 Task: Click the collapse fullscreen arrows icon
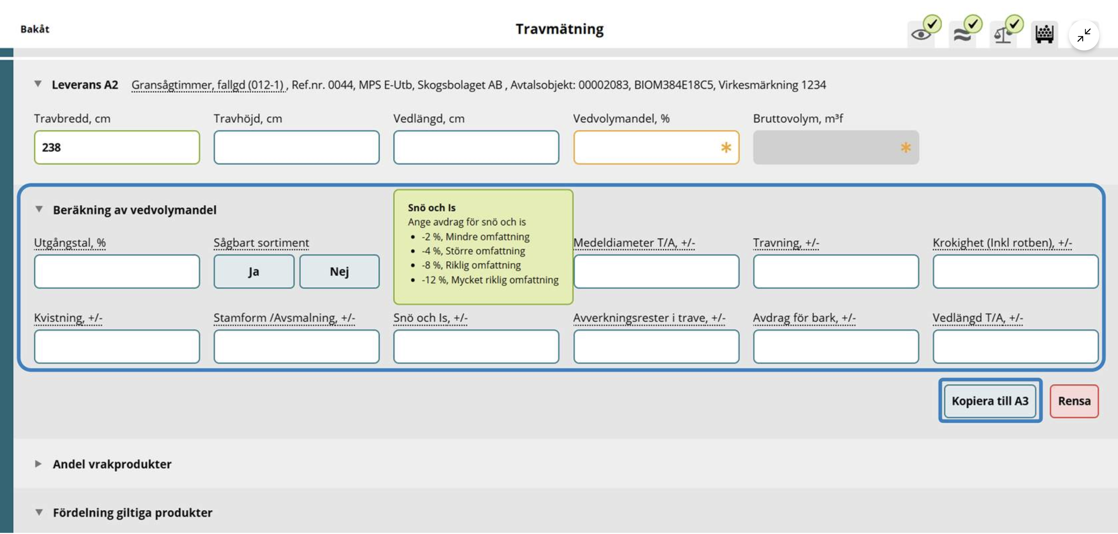[1083, 35]
